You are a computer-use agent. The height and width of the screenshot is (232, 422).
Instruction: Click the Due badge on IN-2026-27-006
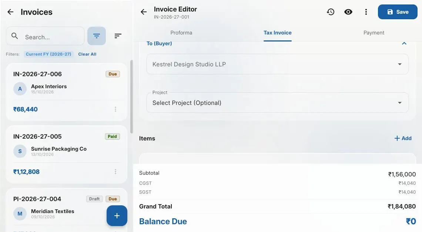click(113, 74)
